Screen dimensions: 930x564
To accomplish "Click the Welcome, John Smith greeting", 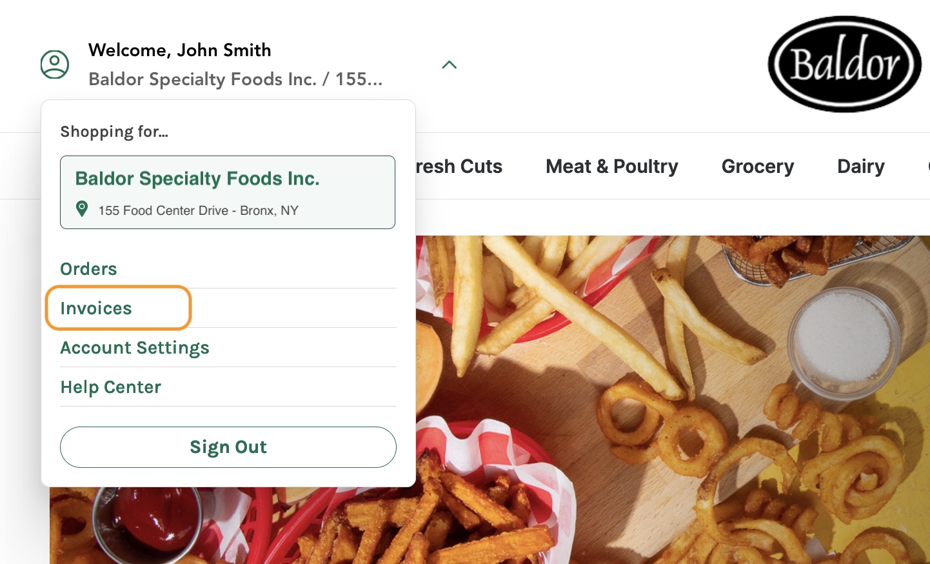I will point(179,50).
